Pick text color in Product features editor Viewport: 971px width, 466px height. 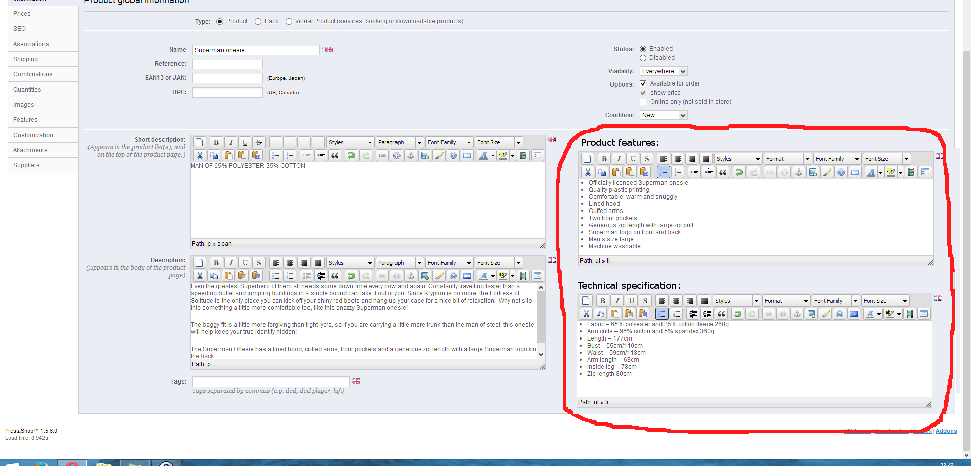[x=871, y=172]
